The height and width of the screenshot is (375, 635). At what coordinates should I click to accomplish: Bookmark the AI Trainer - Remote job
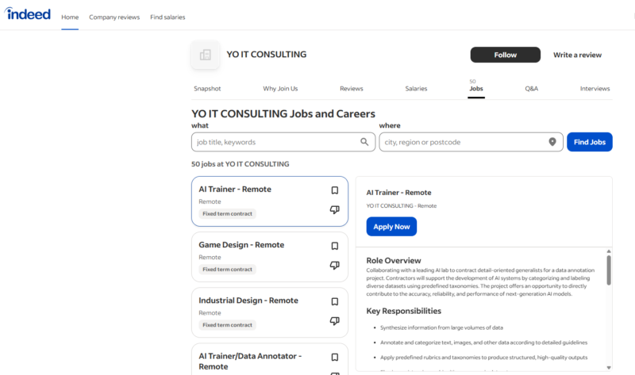coord(335,190)
